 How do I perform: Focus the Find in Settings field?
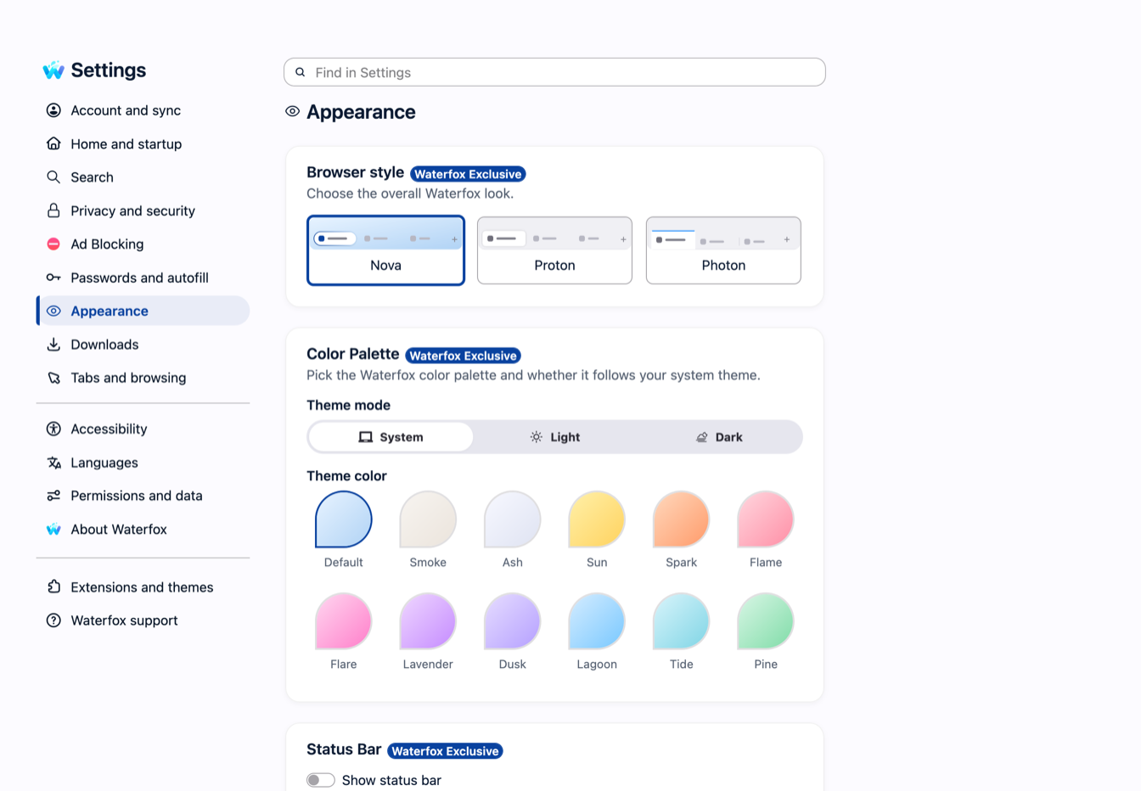tap(554, 72)
